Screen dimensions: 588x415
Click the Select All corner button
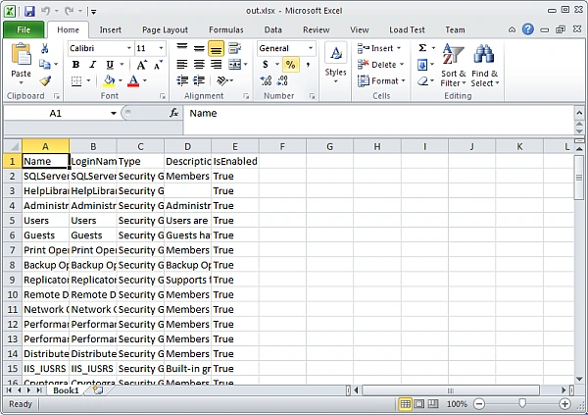click(13, 146)
